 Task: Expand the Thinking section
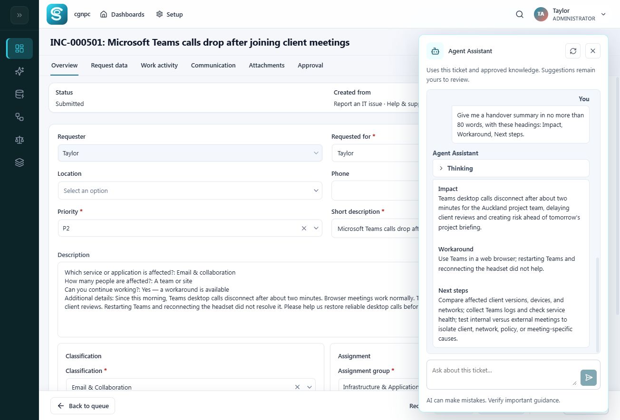[x=511, y=168]
